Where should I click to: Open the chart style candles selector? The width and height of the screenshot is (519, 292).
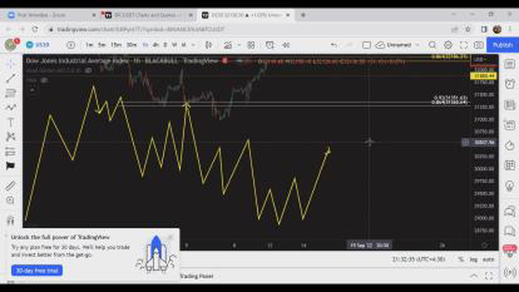click(x=208, y=45)
